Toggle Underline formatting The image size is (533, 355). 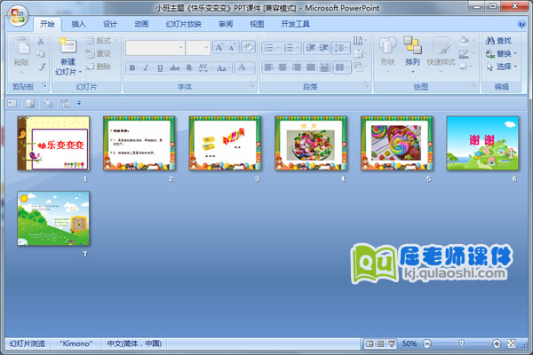(x=160, y=67)
